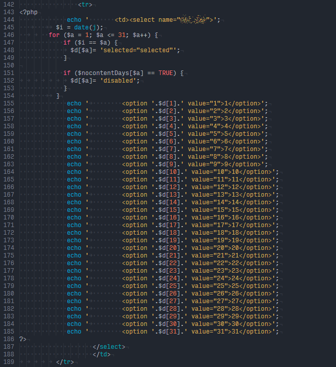Click value="11">11</option> on line 165

[232, 179]
